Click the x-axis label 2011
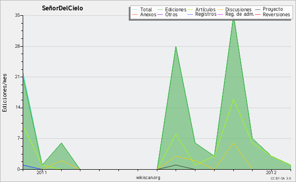This screenshot has width=296, height=182. pos(42,173)
